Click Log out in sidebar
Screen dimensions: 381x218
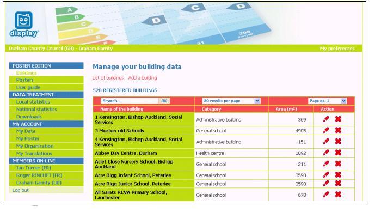tap(21, 190)
